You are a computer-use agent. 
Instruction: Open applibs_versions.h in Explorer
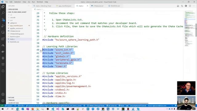click(x=16, y=28)
